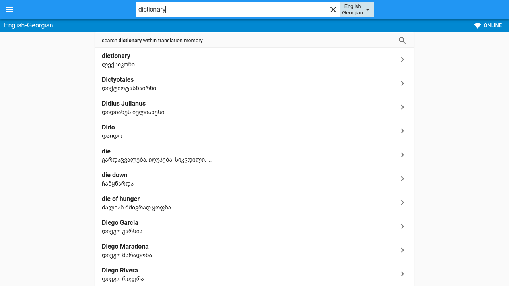Expand the Dido entry chevron

click(x=402, y=131)
